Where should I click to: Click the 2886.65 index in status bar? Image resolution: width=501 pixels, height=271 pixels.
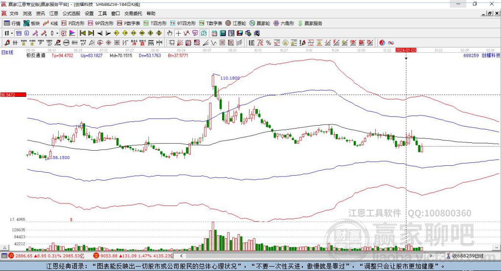[x=23, y=256]
